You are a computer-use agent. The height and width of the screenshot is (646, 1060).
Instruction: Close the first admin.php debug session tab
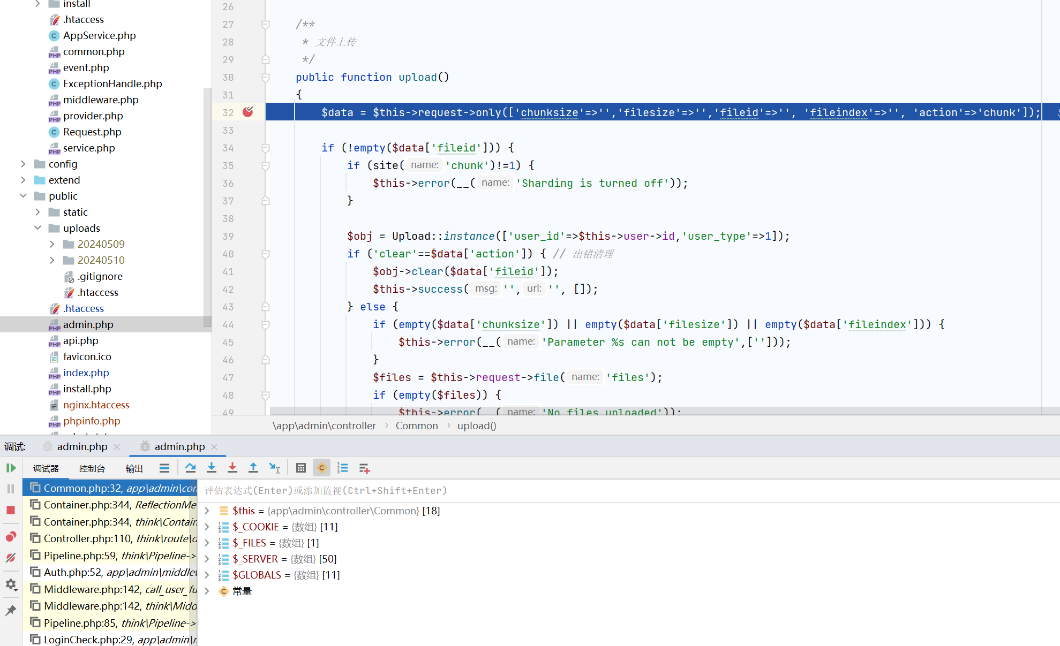pyautogui.click(x=117, y=447)
